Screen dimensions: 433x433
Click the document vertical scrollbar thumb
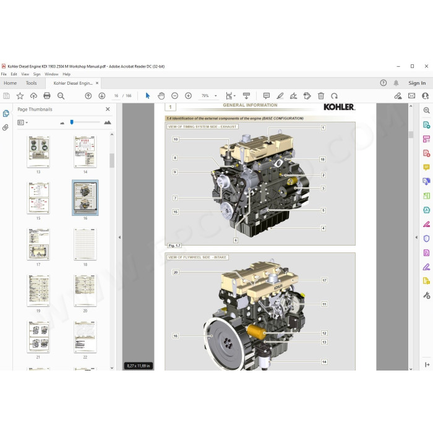pos(411,134)
